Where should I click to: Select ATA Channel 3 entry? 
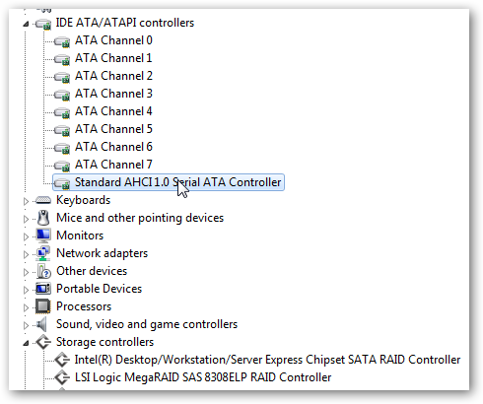click(113, 94)
